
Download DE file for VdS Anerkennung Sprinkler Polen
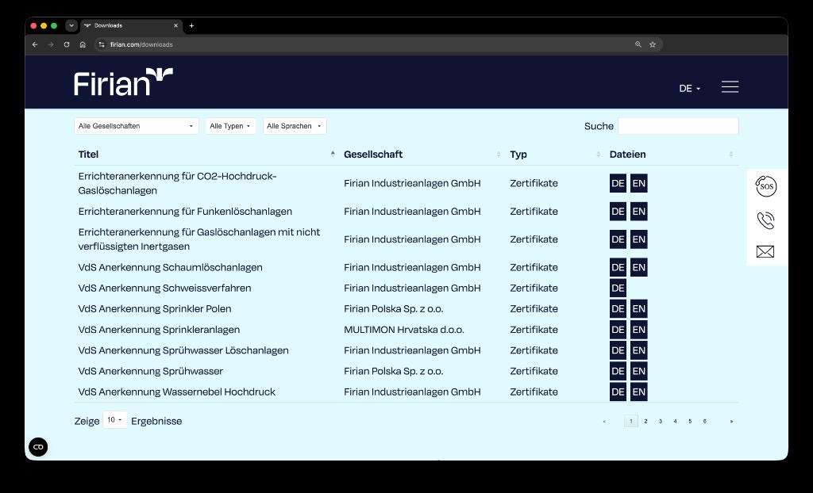(x=618, y=308)
